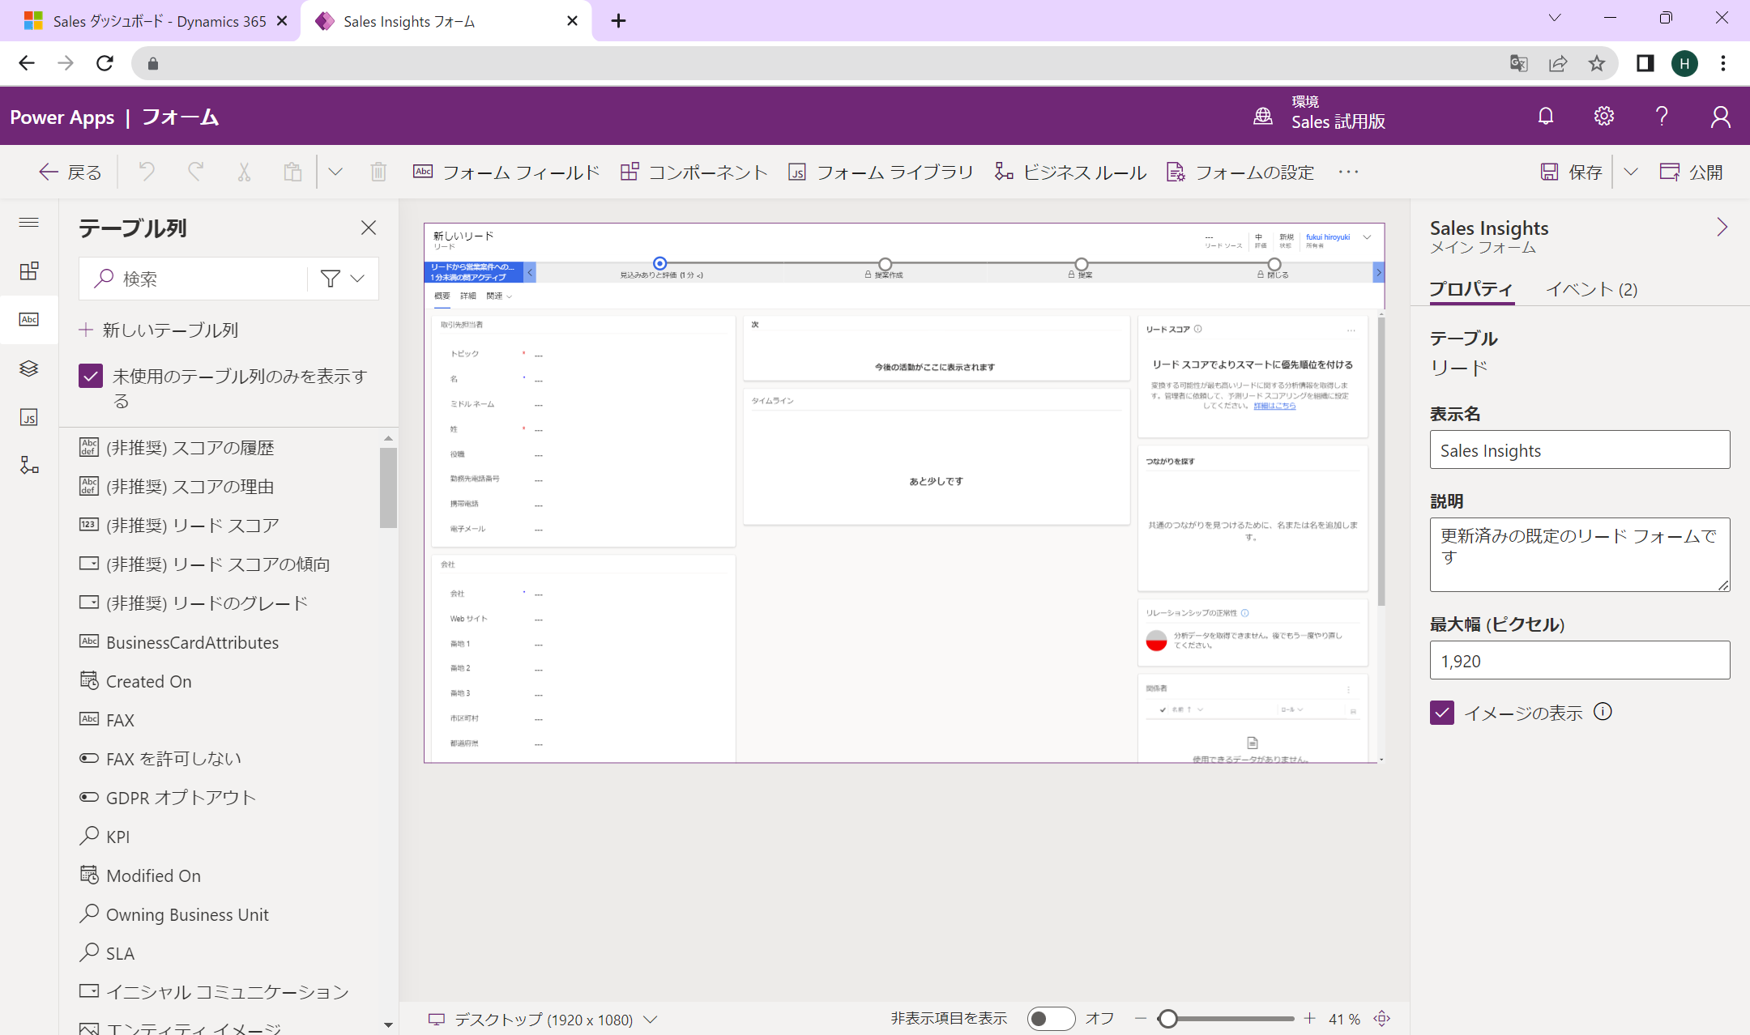Click the browser share icon
This screenshot has height=1035, width=1750.
(x=1558, y=63)
